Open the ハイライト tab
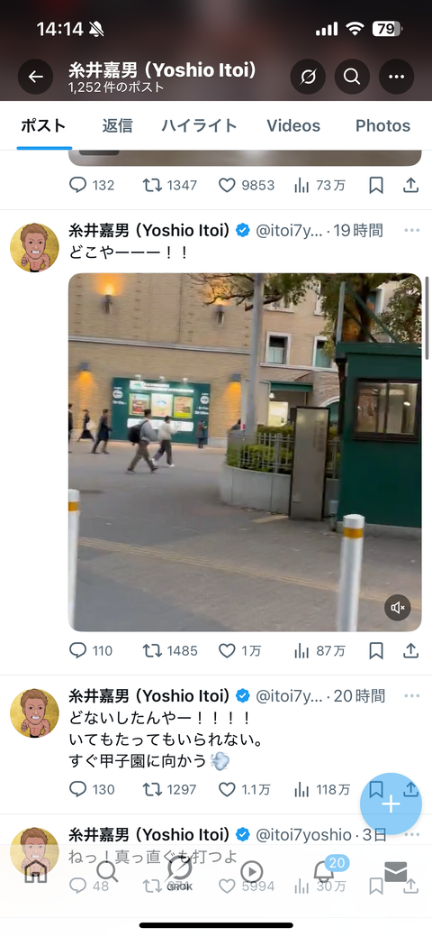The height and width of the screenshot is (937, 432). tap(199, 125)
